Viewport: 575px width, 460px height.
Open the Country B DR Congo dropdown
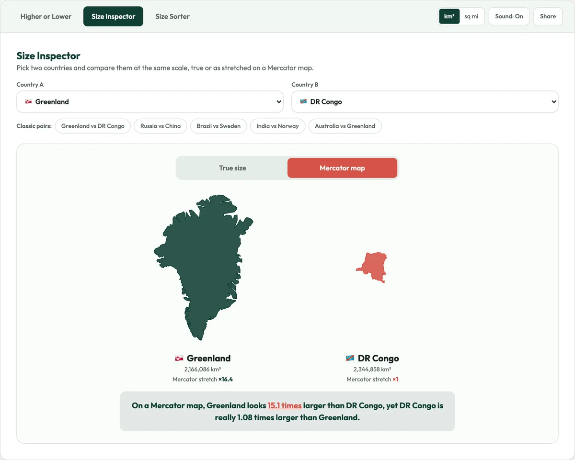click(425, 101)
